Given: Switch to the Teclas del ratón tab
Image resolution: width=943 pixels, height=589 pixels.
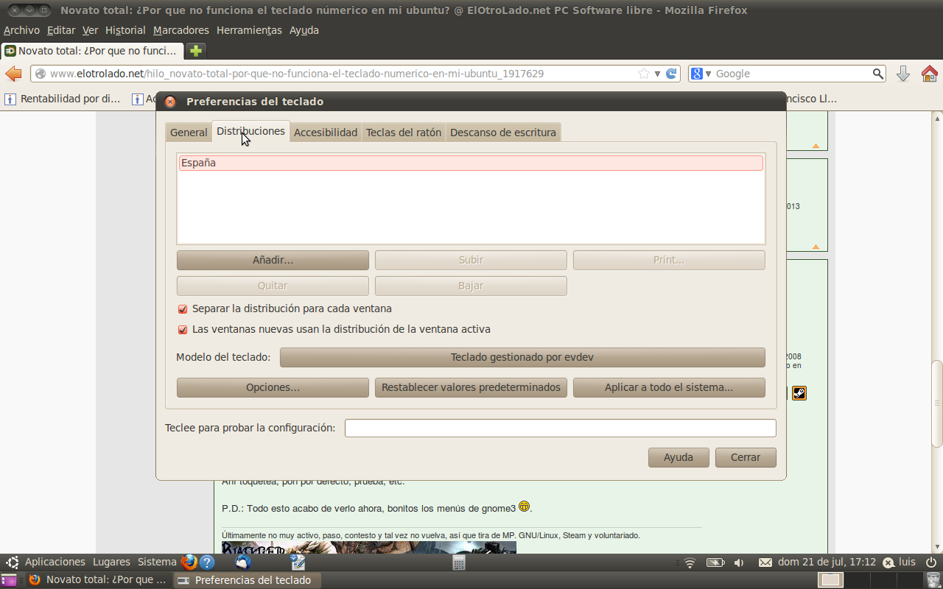Looking at the screenshot, I should [404, 133].
